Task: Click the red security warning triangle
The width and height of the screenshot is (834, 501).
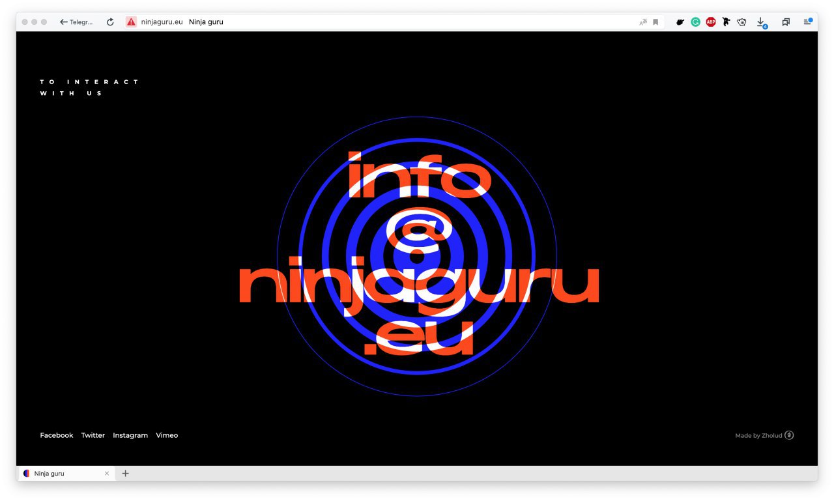Action: pyautogui.click(x=131, y=22)
